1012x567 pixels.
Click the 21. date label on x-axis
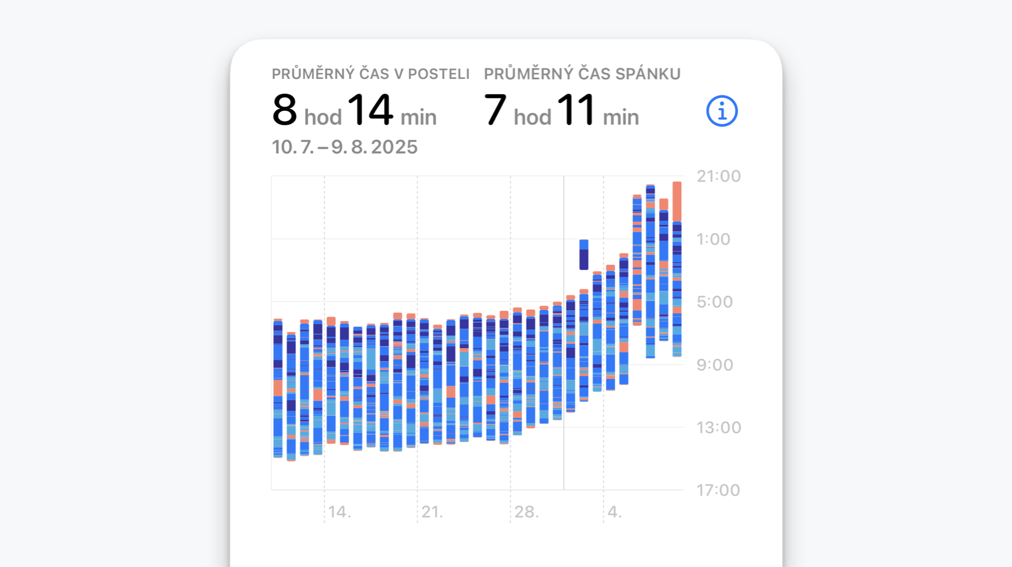(x=432, y=512)
